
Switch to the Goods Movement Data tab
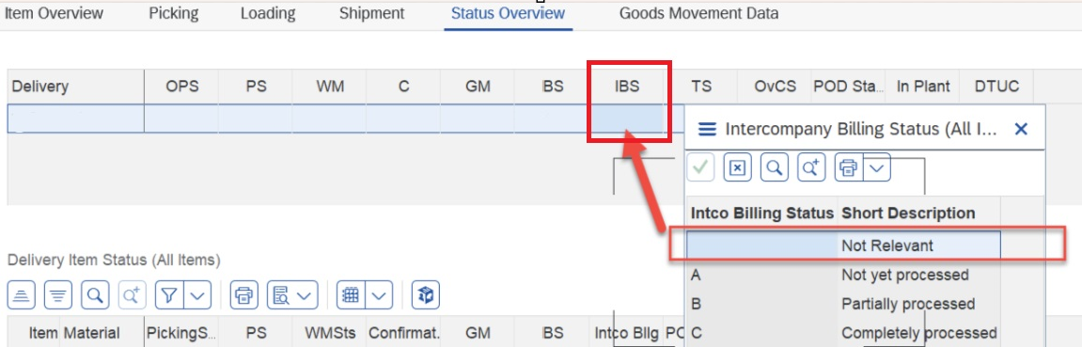point(698,13)
